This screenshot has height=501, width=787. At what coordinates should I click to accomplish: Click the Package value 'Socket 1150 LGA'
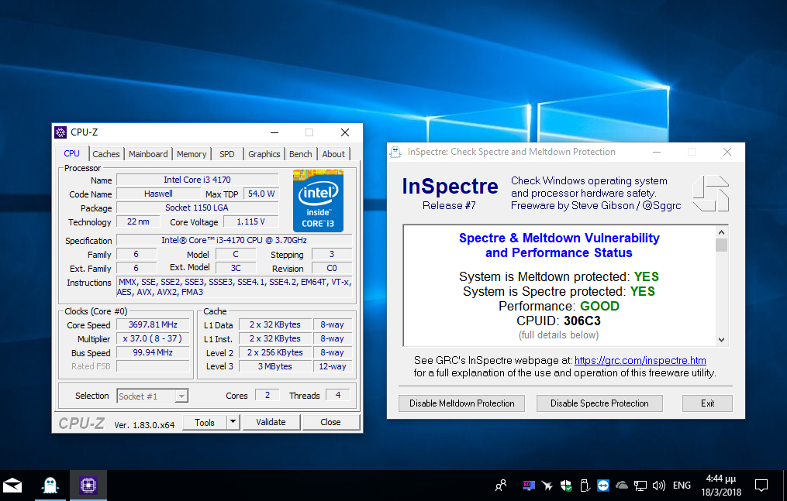pyautogui.click(x=197, y=208)
